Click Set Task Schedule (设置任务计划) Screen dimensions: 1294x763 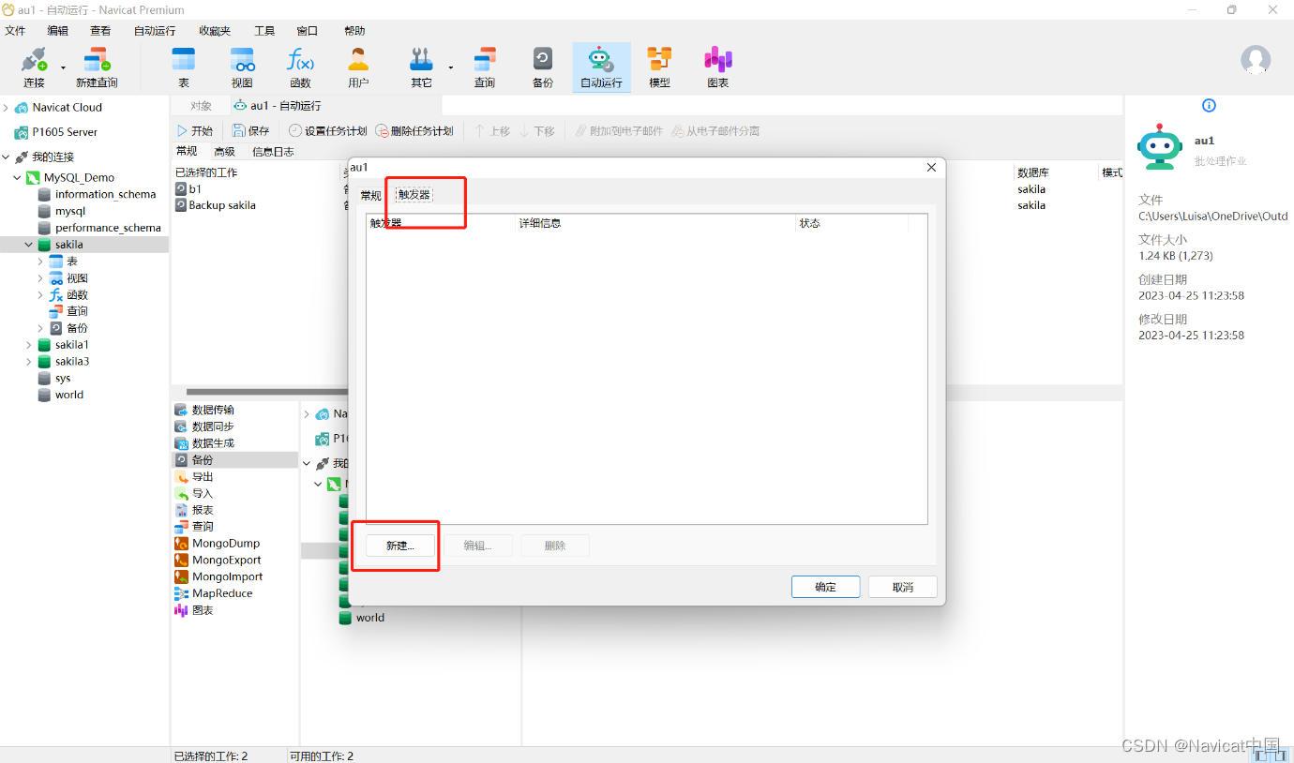[327, 131]
